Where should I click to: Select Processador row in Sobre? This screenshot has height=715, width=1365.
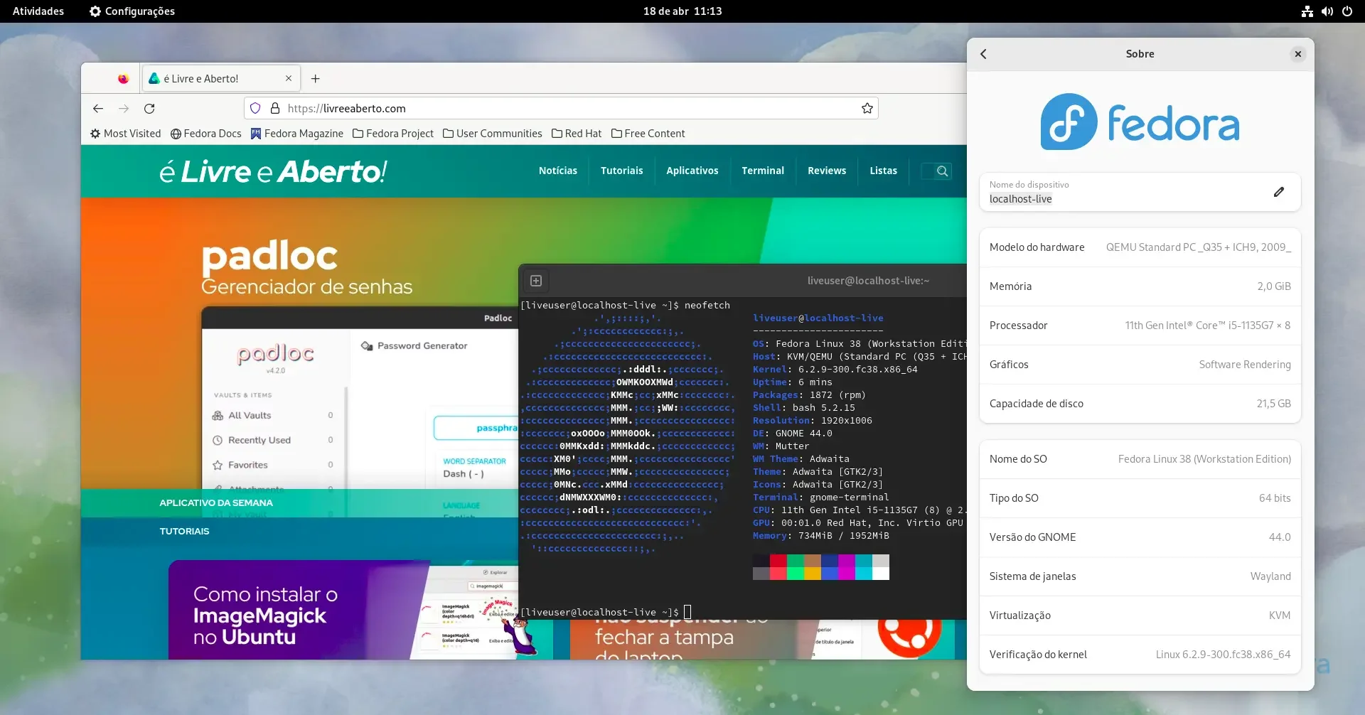pyautogui.click(x=1140, y=326)
